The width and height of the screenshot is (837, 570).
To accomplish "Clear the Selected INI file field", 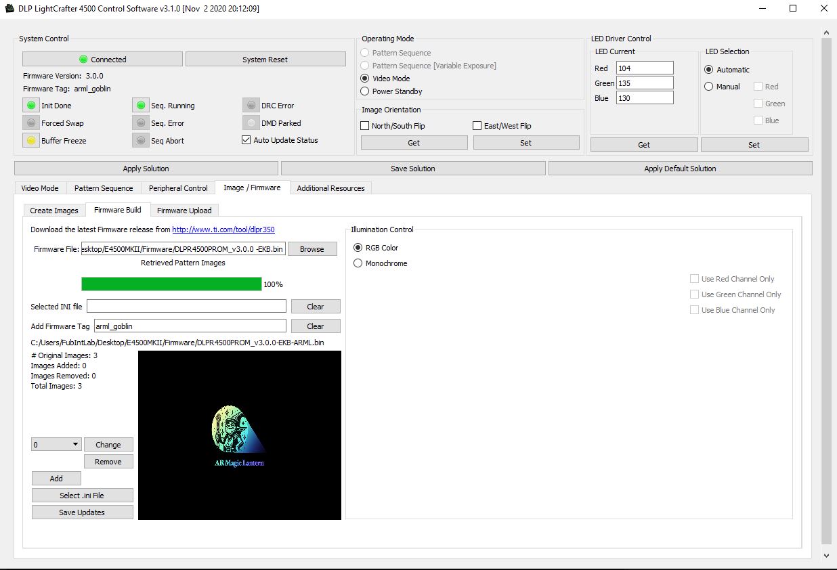I will 316,307.
